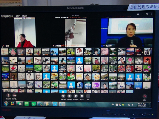Click microphone icon beside 宾正娟 name
159x119 pixels.
tap(104, 46)
